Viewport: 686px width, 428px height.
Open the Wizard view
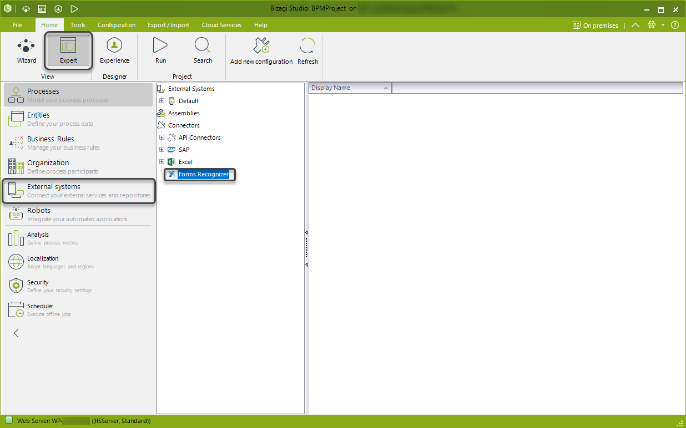[x=27, y=51]
